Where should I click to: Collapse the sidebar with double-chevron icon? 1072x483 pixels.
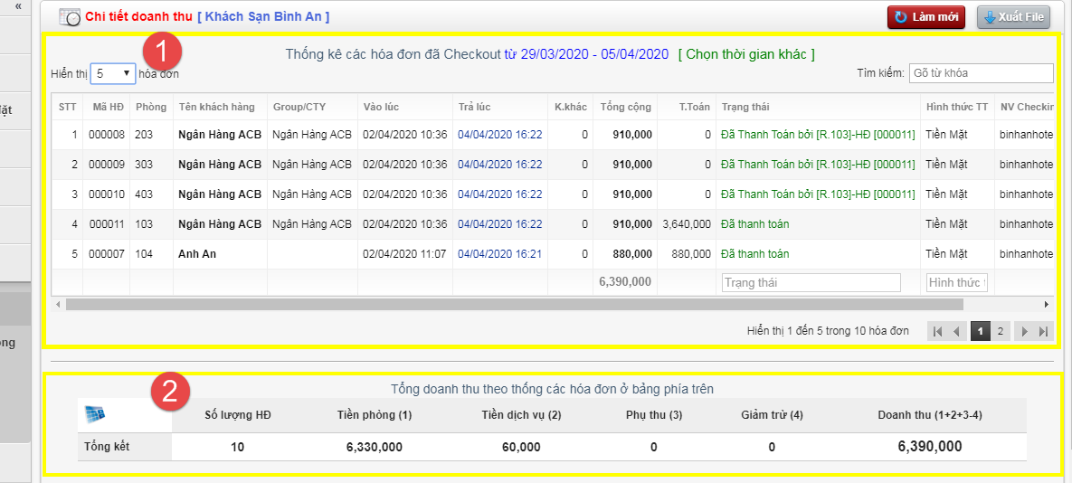pos(18,5)
